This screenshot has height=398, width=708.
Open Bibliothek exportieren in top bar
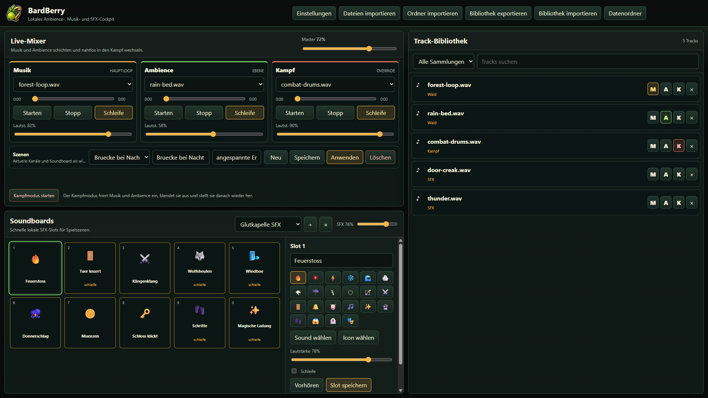[x=498, y=13]
